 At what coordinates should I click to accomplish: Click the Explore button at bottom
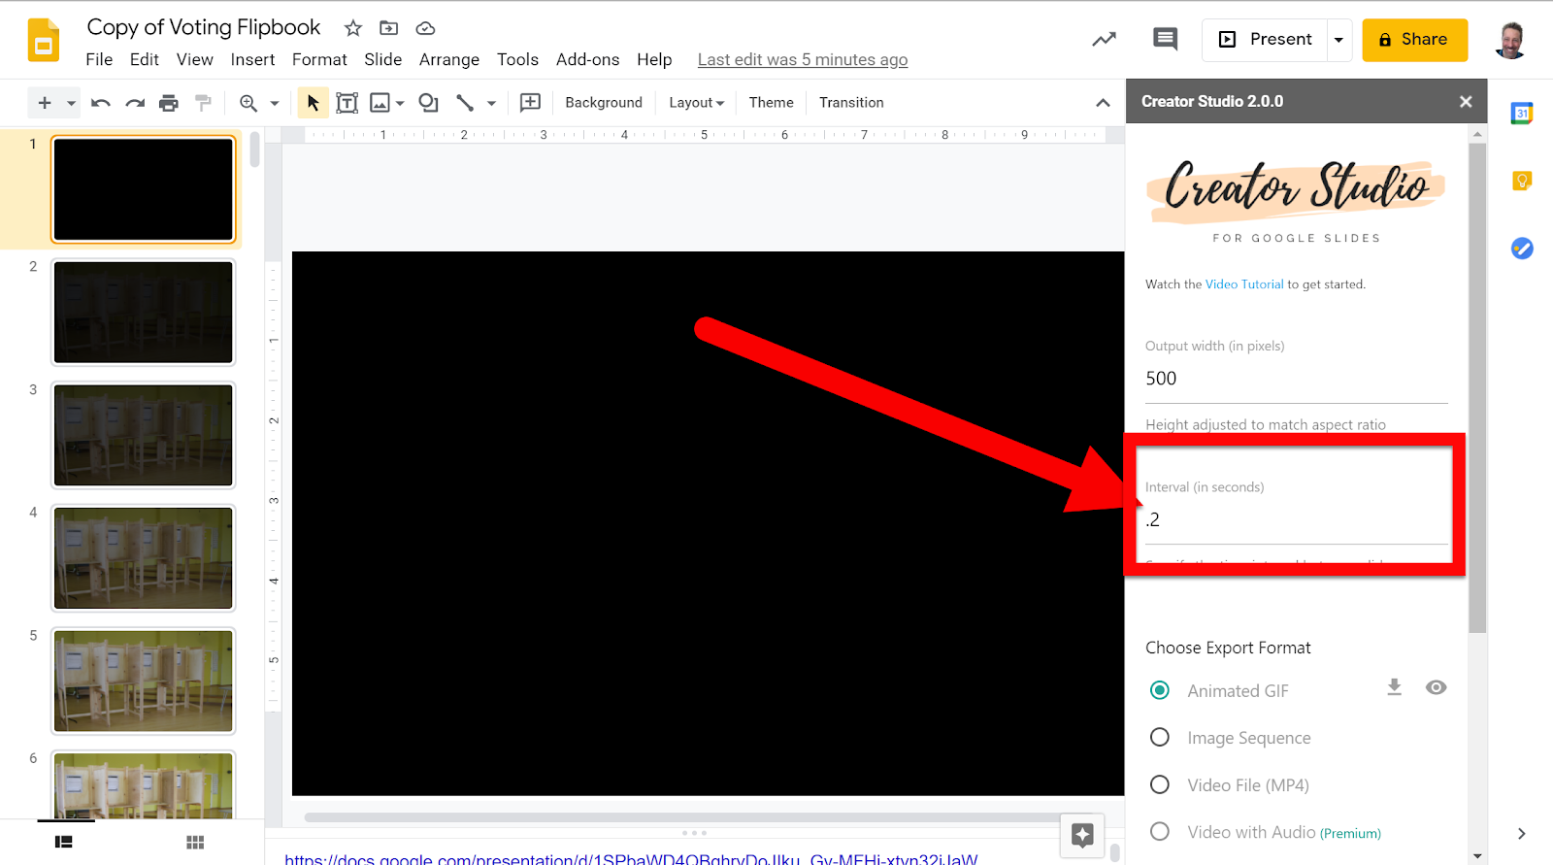point(1082,834)
